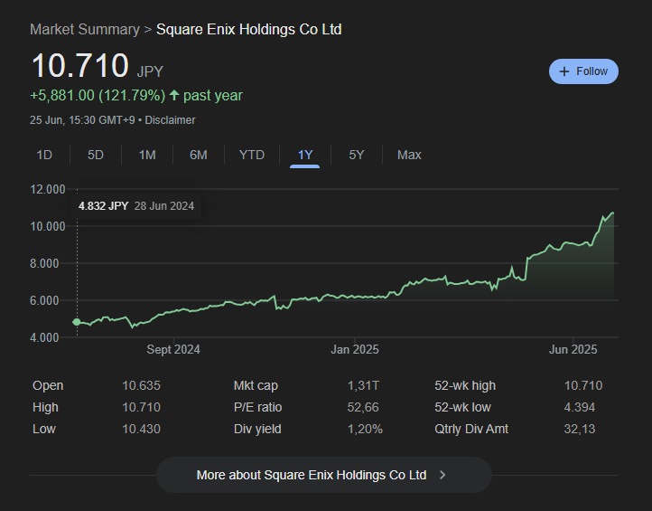
Task: Switch the chart to 5Y range
Action: [x=357, y=155]
